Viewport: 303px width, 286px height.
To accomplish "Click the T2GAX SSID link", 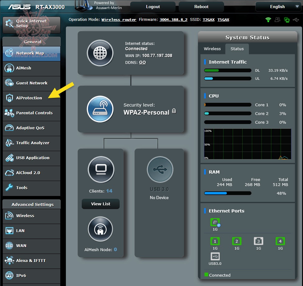I will (209, 20).
